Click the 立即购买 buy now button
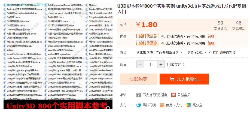Viewport: 250px width, 115px height. [x=139, y=79]
